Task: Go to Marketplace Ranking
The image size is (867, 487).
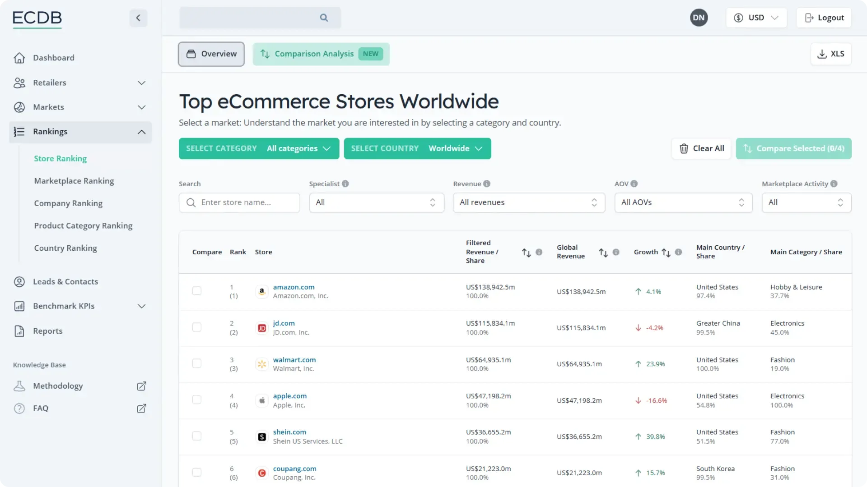Action: [x=74, y=181]
